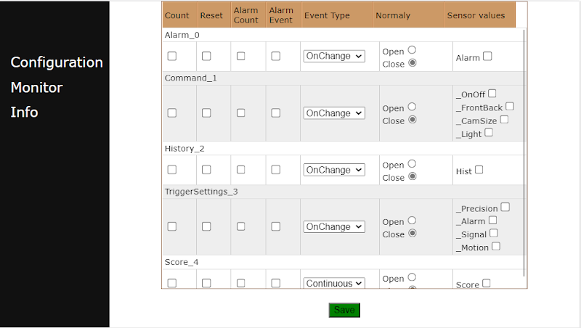Tick the Alarm Count checkbox for Alarm_0
Image resolution: width=581 pixels, height=328 pixels.
(241, 56)
